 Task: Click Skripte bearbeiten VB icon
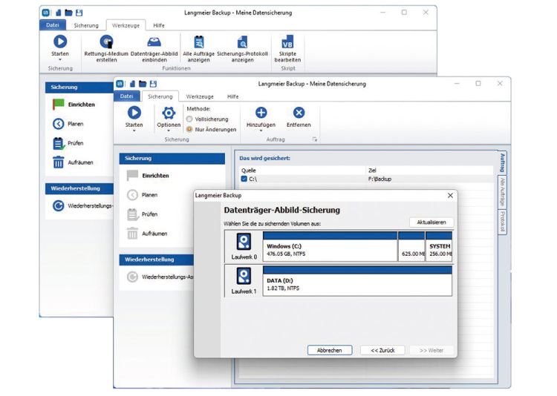pos(287,42)
